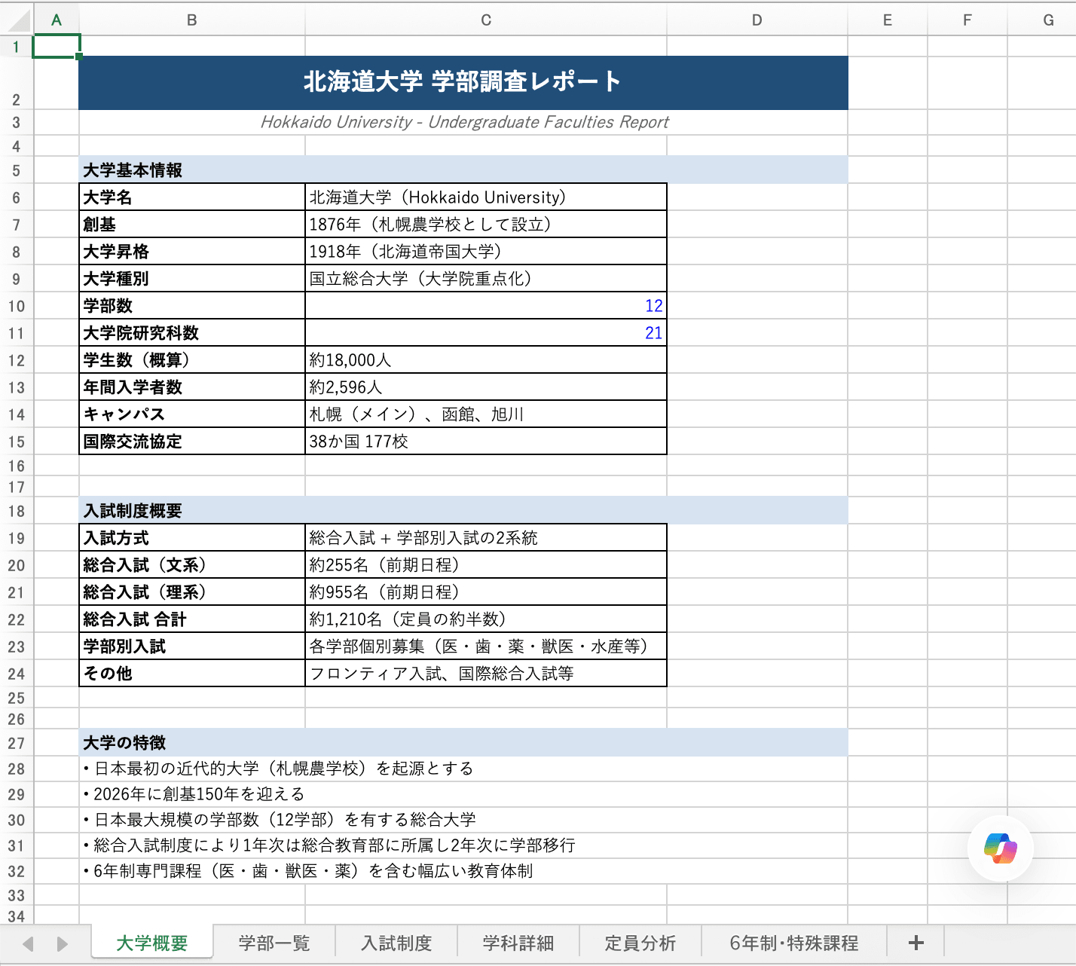Image resolution: width=1076 pixels, height=966 pixels.
Task: Select cell フロンティア入試、国際総合入試等
Action: [x=486, y=674]
